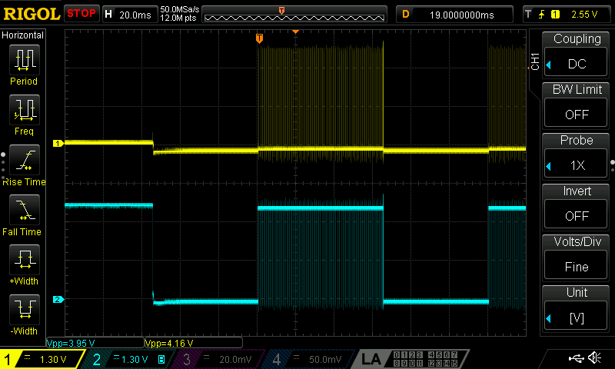Viewport: 615px width, 369px height.
Task: Click the channel 2 cyan ground marker
Action: (x=58, y=299)
